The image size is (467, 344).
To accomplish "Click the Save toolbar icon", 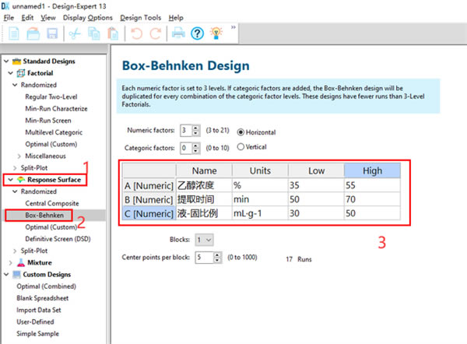I will pos(53,33).
